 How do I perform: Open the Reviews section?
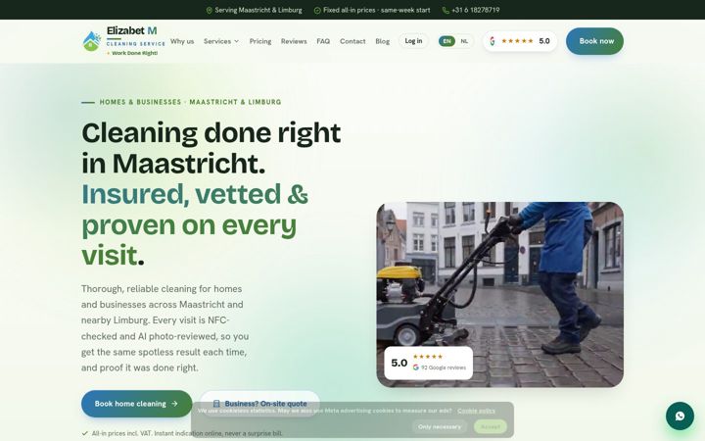point(294,41)
